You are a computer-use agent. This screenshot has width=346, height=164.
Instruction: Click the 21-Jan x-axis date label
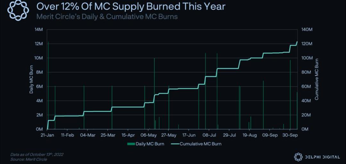[x=47, y=135]
